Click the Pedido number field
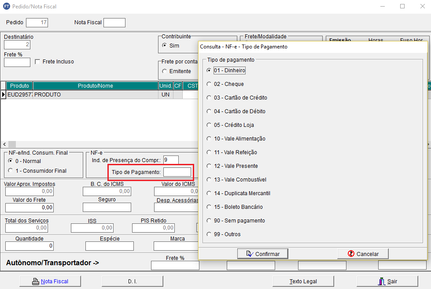Viewport: 431px width, 289px height. pos(37,22)
